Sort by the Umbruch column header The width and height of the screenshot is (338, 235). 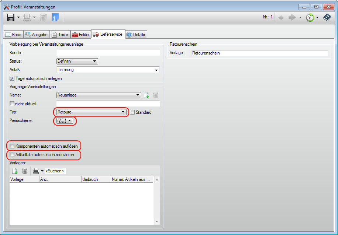[x=96, y=179]
